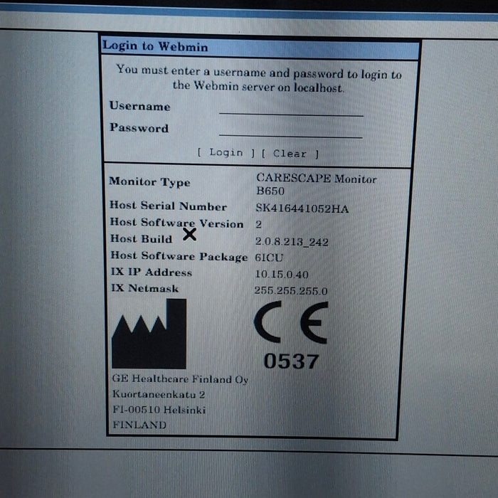Viewport: 498px width, 498px height.
Task: Click the Password input field
Action: 291,130
